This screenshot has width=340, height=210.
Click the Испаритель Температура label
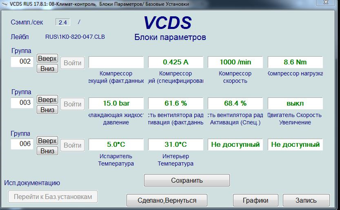(x=116, y=160)
